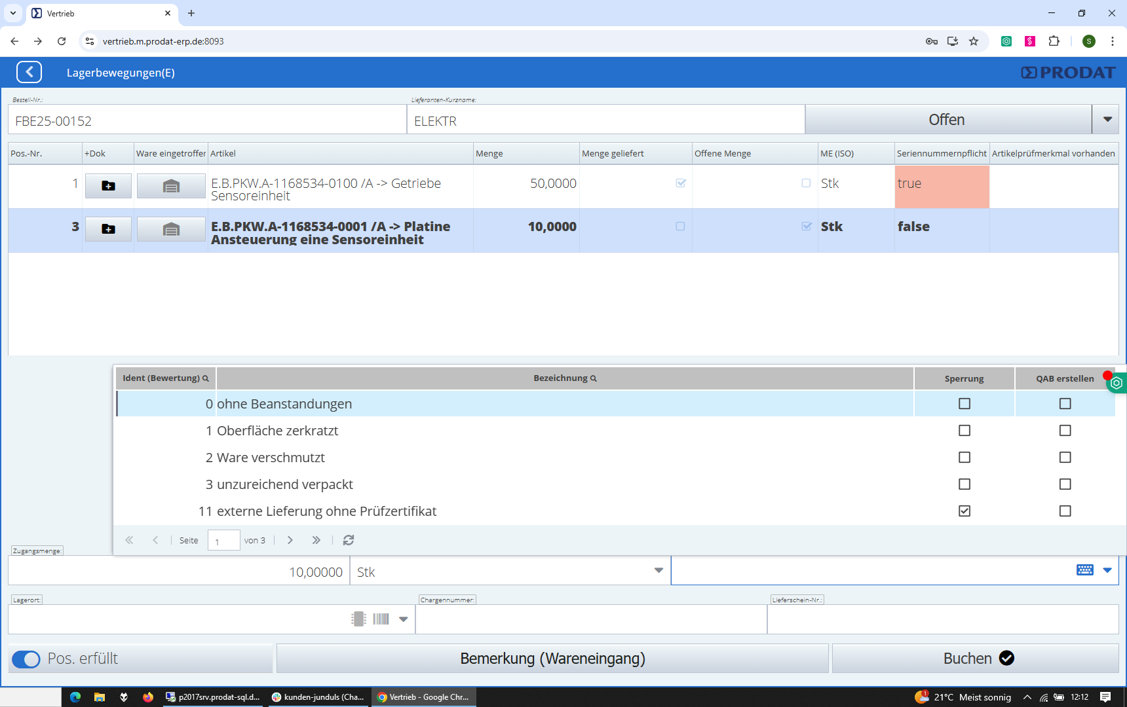Enable Sperrung for Ware verschmutzt
Viewport: 1127px width, 707px height.
pos(964,458)
